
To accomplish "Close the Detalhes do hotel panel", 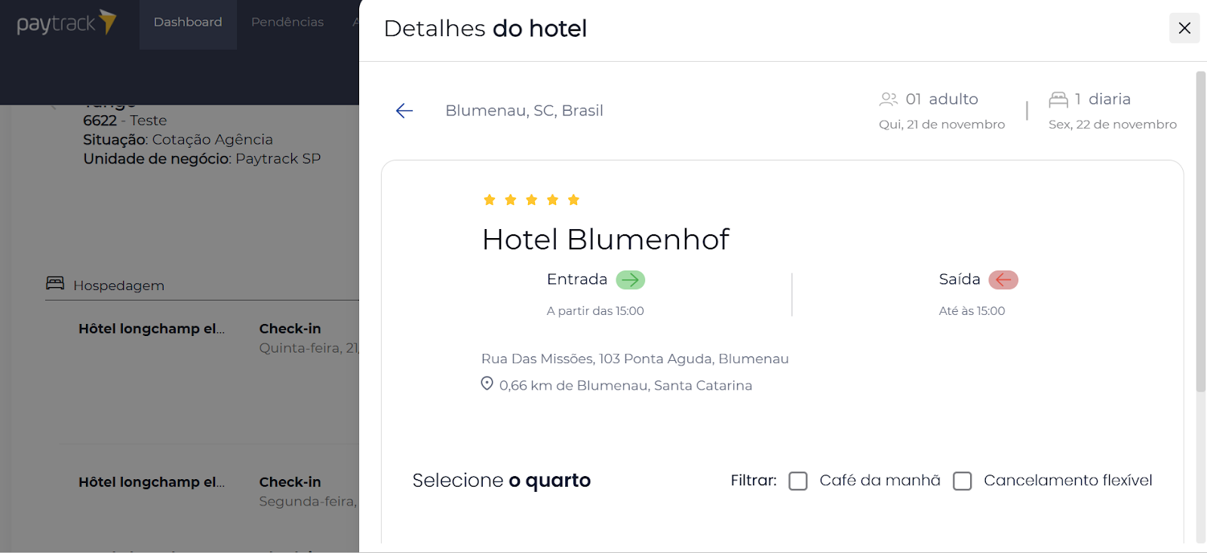I will [1184, 28].
